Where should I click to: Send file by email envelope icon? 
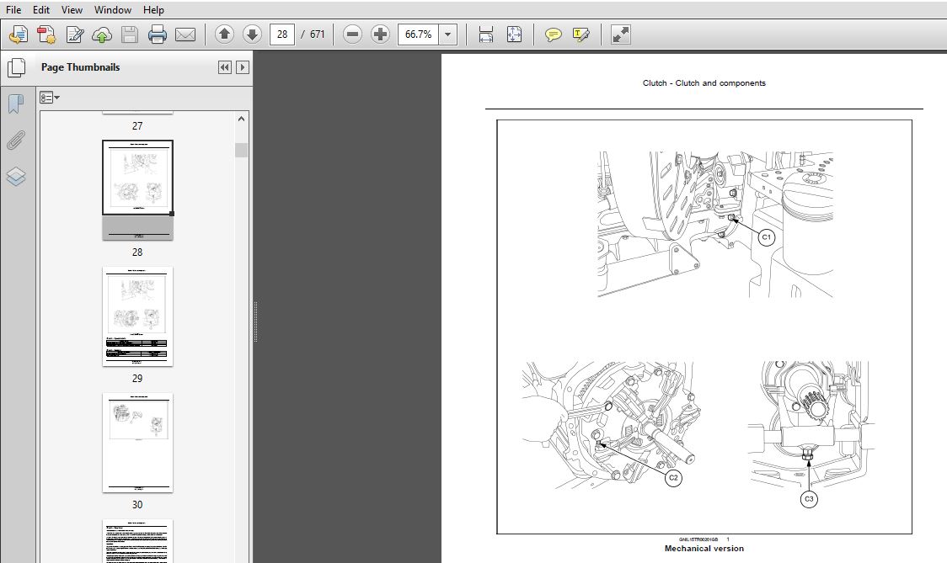coord(185,35)
